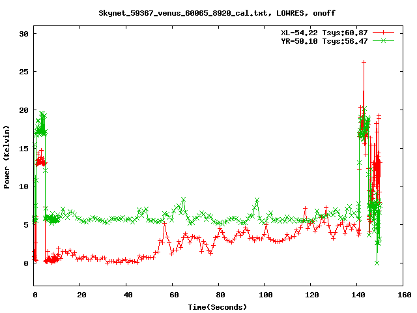Click the y-axis tick label 25
Viewport: 417px width, 313px height.
pos(24,72)
